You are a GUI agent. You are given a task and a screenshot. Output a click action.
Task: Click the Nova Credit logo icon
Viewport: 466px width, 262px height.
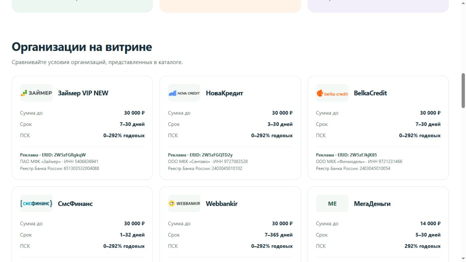pyautogui.click(x=184, y=93)
